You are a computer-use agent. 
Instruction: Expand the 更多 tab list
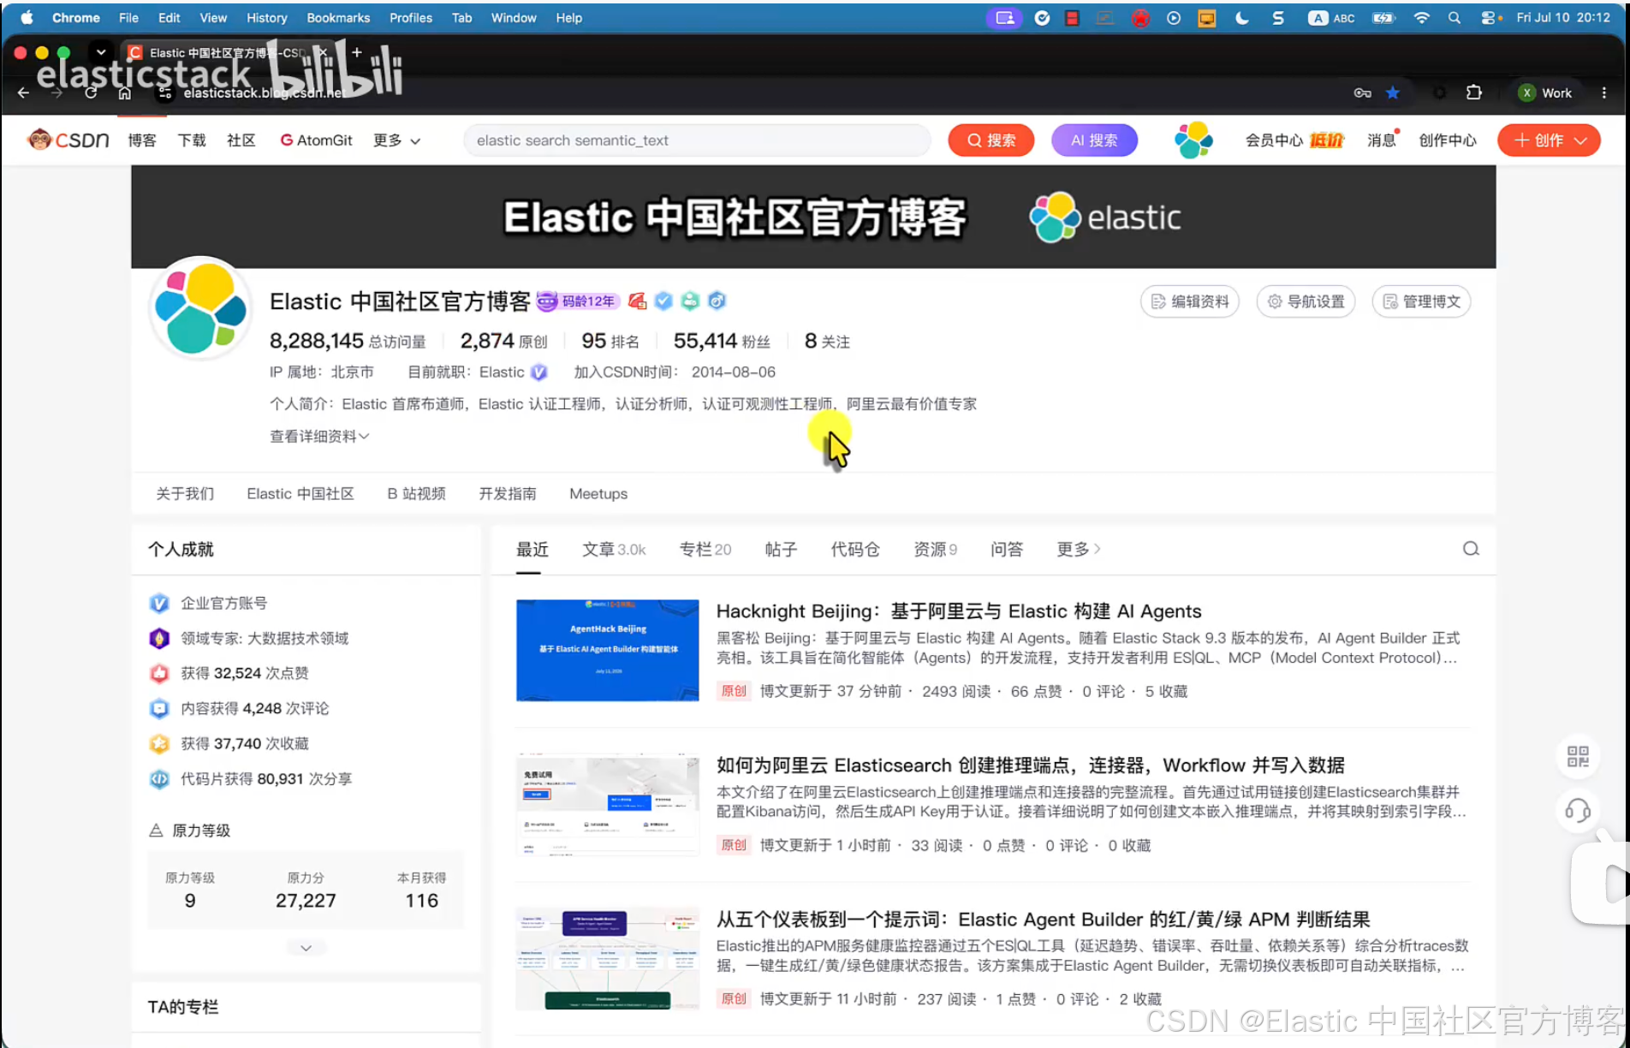(1079, 550)
